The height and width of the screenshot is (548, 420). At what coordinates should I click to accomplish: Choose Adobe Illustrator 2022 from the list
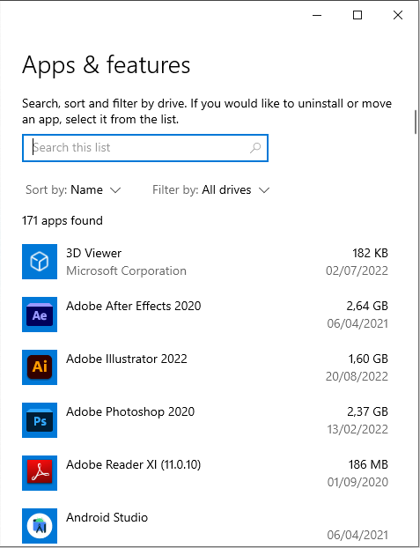pos(205,367)
